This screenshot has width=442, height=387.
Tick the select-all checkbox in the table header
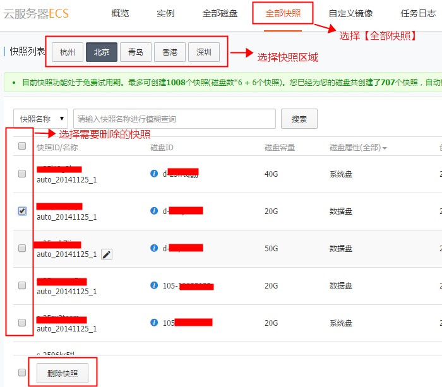tap(22, 146)
